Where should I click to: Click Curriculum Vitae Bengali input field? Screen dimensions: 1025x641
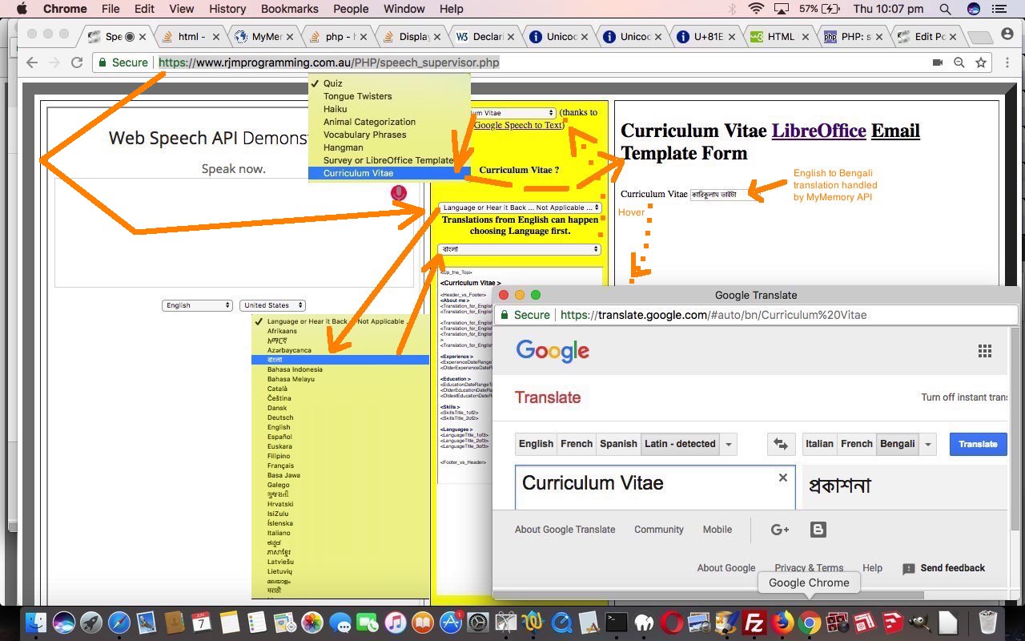point(725,194)
